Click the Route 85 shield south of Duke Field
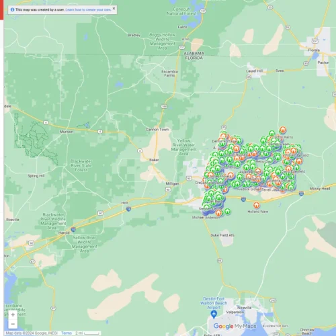336x336 pixels. tap(220, 261)
